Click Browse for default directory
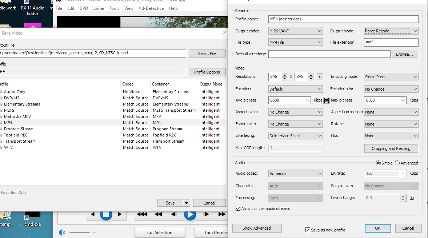The width and height of the screenshot is (428, 238). pos(404,54)
